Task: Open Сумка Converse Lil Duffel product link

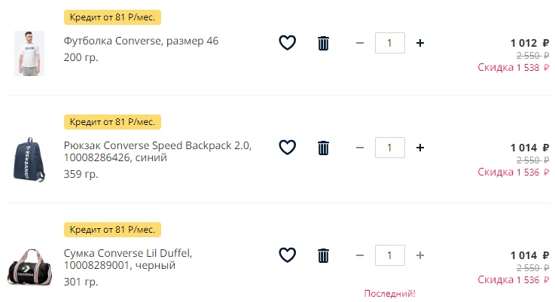Action: pos(128,259)
